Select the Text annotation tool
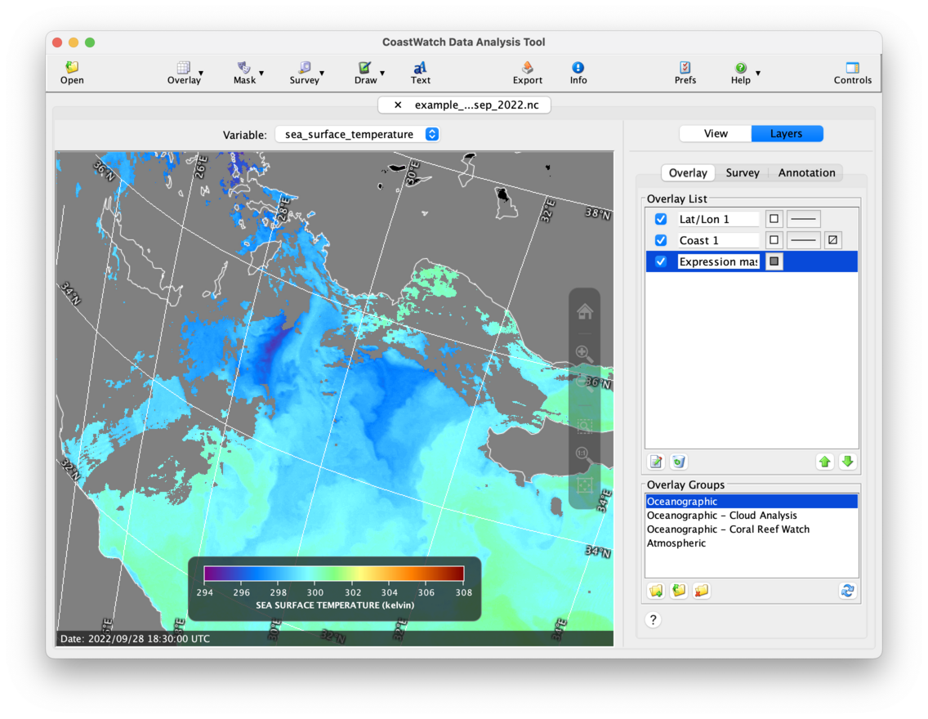This screenshot has width=928, height=719. click(420, 72)
